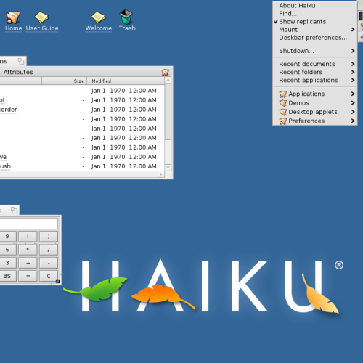
Task: Click the zoom icon on calculator window tab
Action: (14, 210)
